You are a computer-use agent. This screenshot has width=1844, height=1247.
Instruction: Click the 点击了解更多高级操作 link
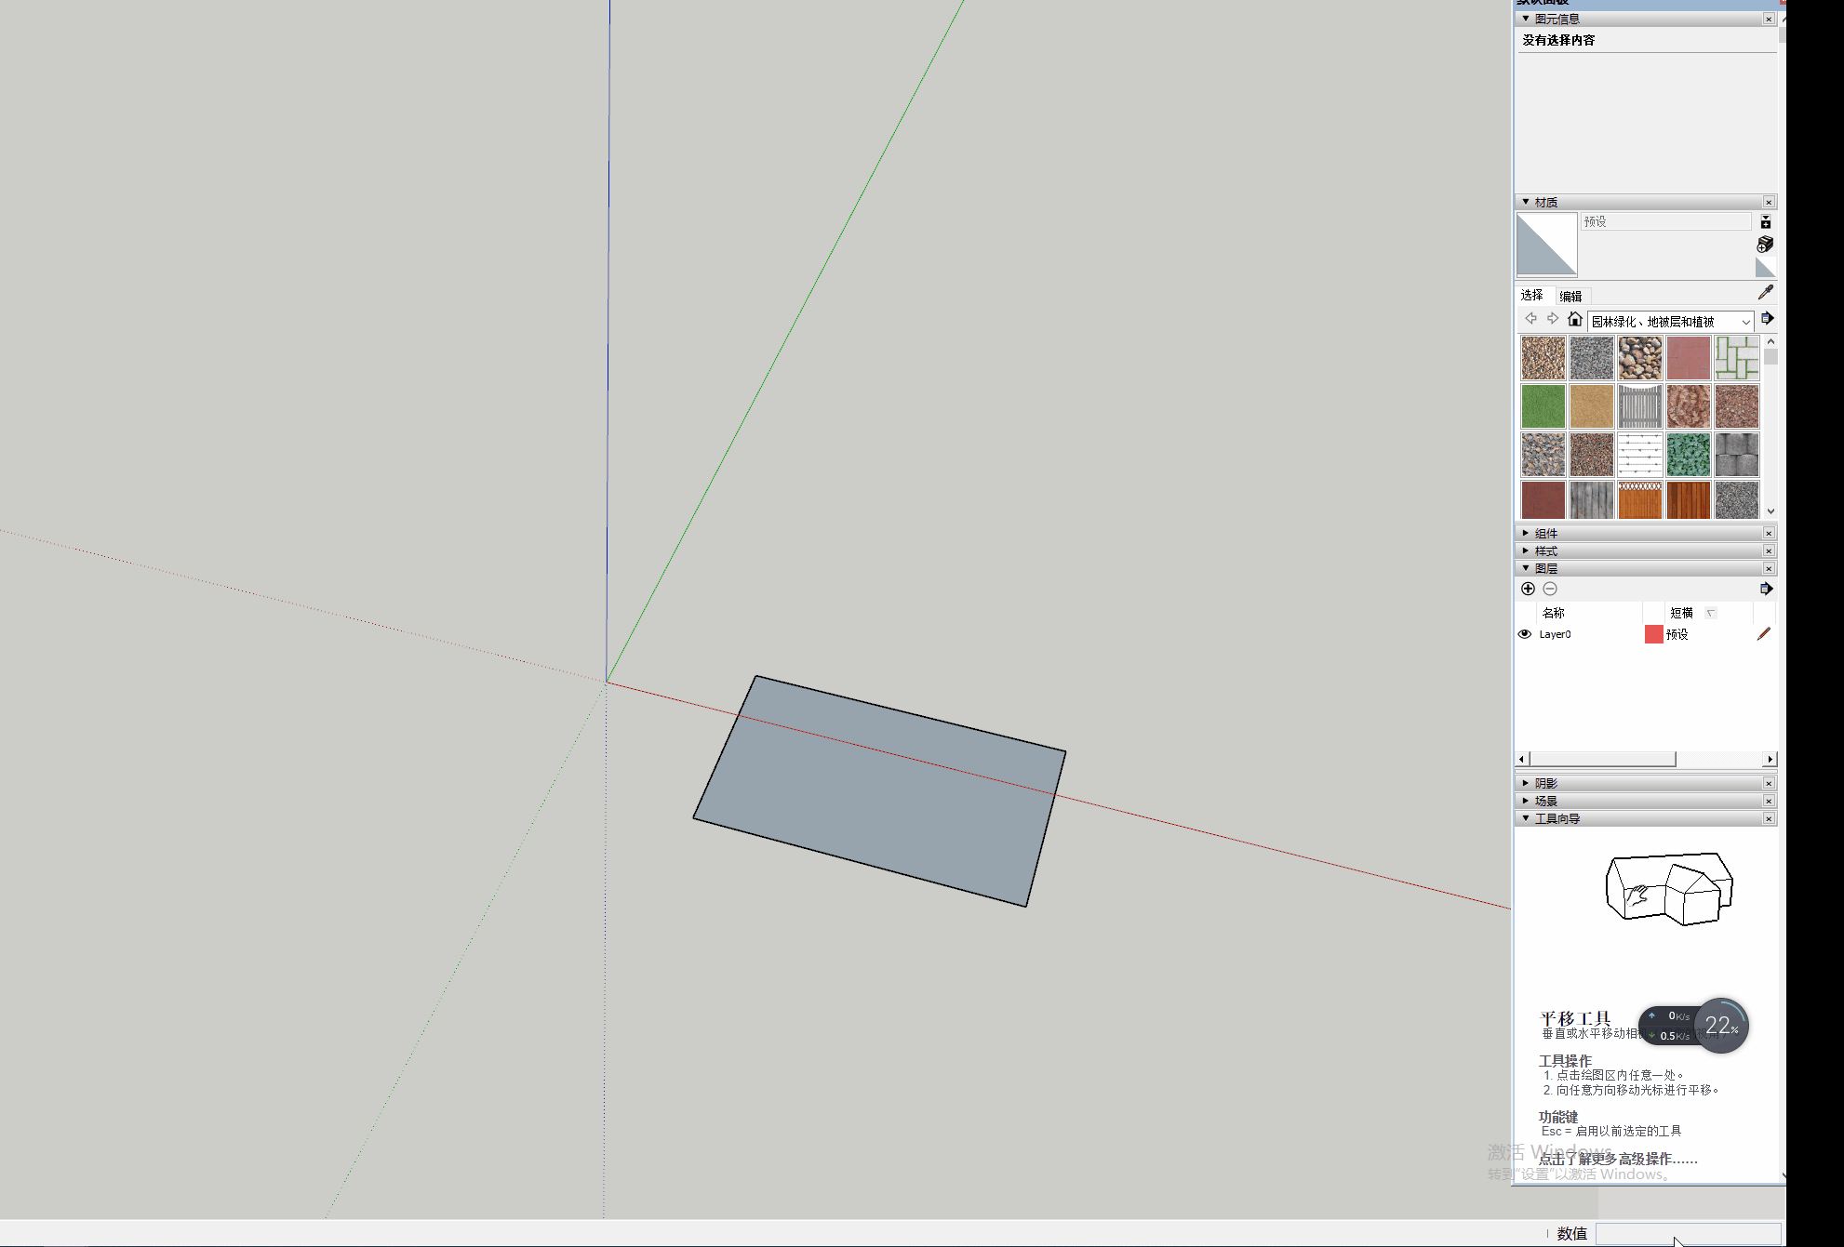tap(1619, 1159)
